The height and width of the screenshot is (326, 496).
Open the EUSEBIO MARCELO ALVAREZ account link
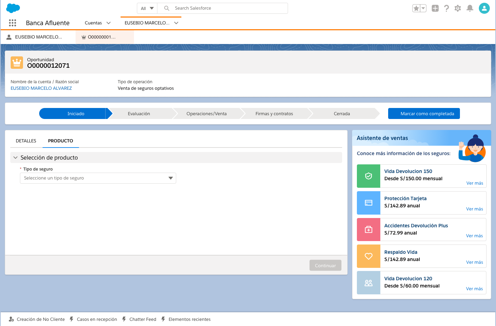coord(41,88)
